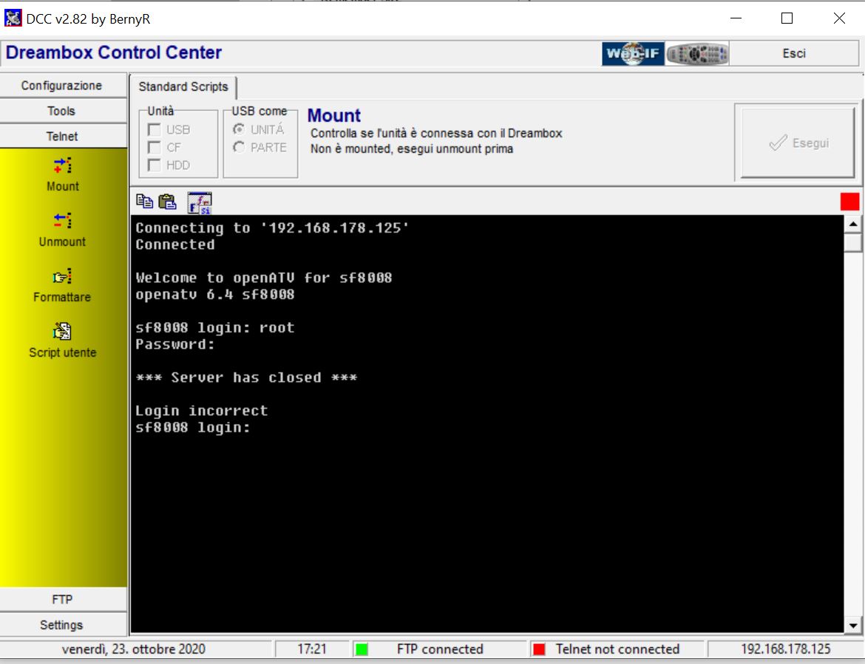Click the Esegui button

point(798,143)
